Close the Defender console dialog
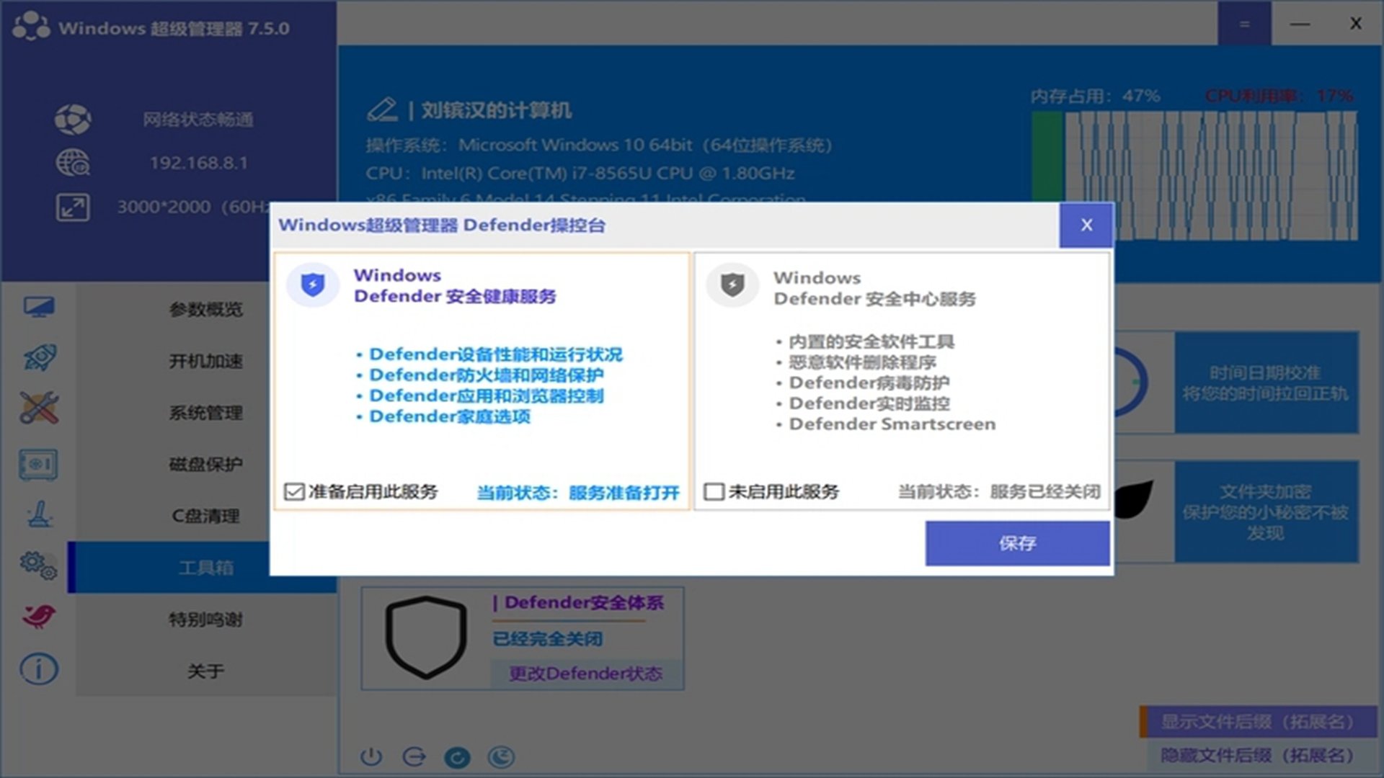Viewport: 1384px width, 778px height. click(1086, 225)
